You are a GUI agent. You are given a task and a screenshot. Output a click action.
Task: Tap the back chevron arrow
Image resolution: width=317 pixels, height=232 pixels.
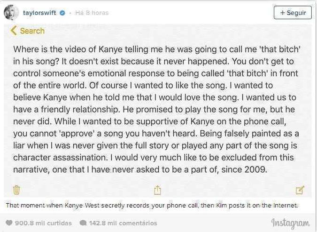[13, 31]
